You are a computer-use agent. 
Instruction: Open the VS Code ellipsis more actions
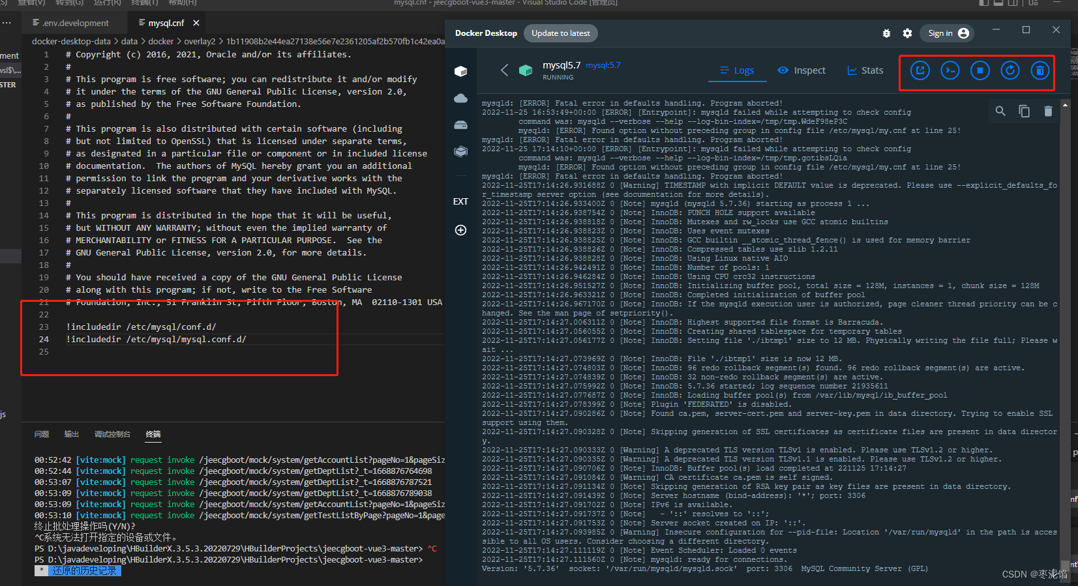[7, 23]
